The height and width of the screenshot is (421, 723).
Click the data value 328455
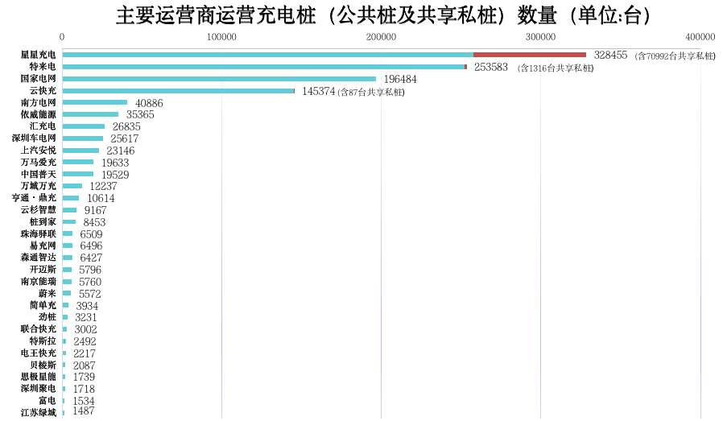(610, 55)
